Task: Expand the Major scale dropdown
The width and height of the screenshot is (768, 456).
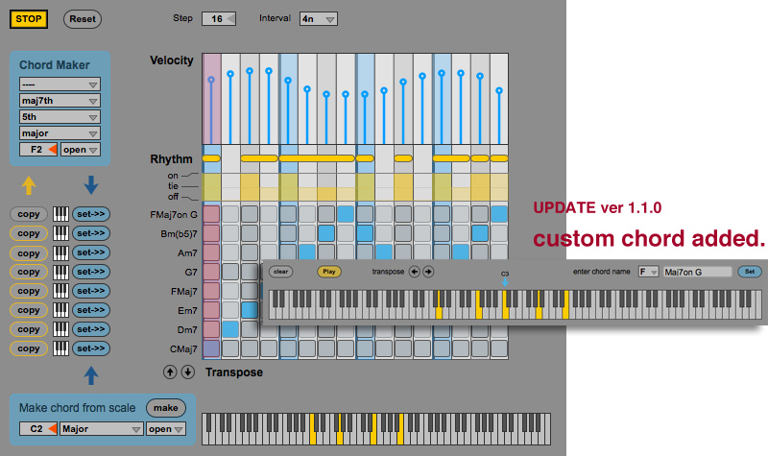Action: pyautogui.click(x=98, y=429)
